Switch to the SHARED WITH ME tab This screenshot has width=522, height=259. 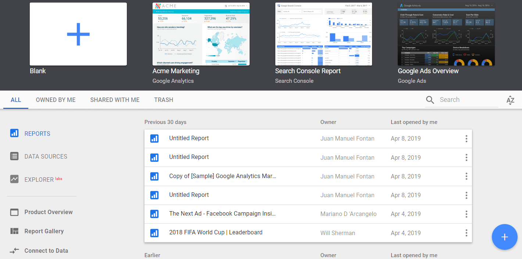[115, 100]
